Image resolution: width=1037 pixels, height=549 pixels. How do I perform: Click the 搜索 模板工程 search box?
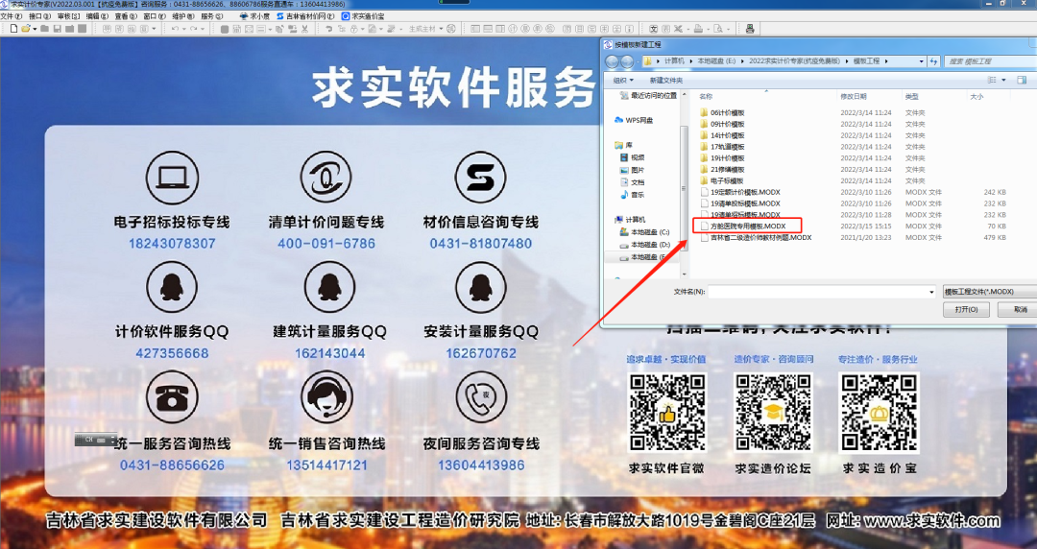(x=990, y=60)
